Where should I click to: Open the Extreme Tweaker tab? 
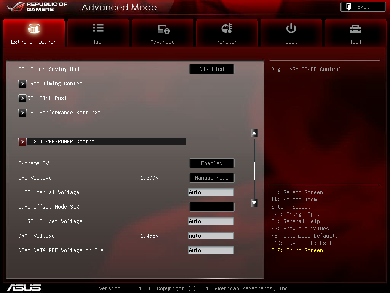click(x=34, y=33)
